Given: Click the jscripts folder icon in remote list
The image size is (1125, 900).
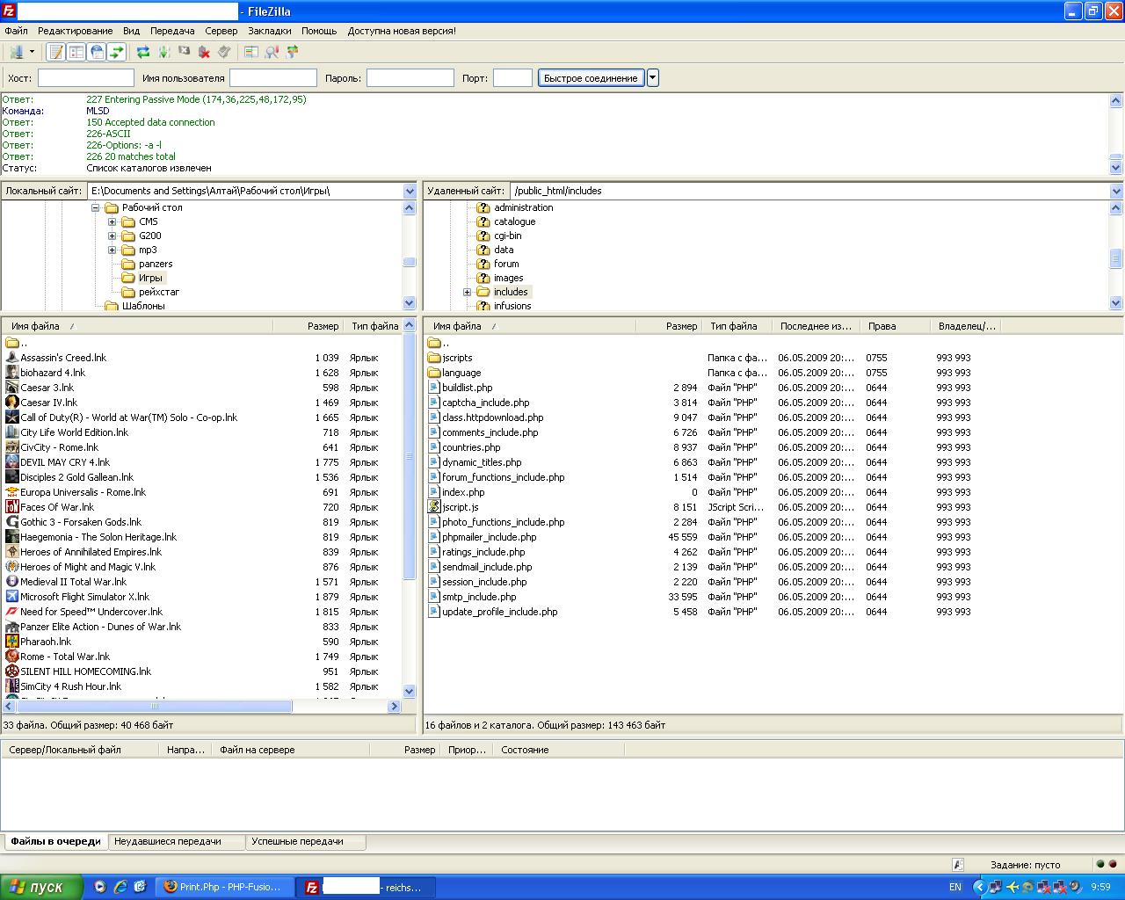Looking at the screenshot, I should pos(434,358).
